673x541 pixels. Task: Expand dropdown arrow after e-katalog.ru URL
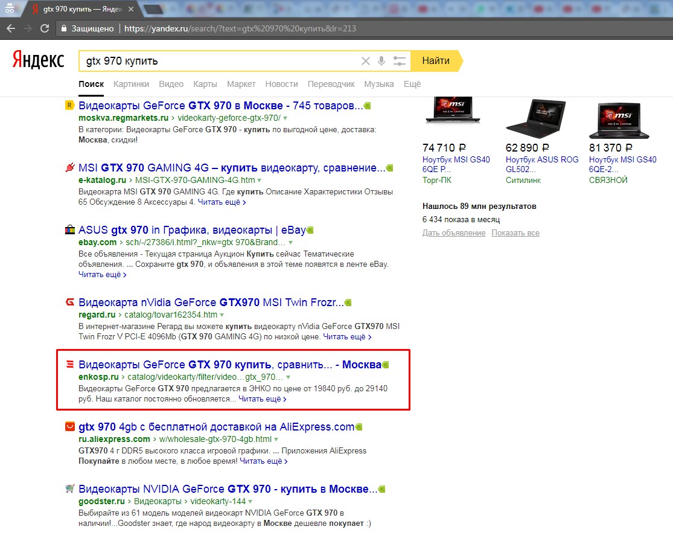coord(260,181)
